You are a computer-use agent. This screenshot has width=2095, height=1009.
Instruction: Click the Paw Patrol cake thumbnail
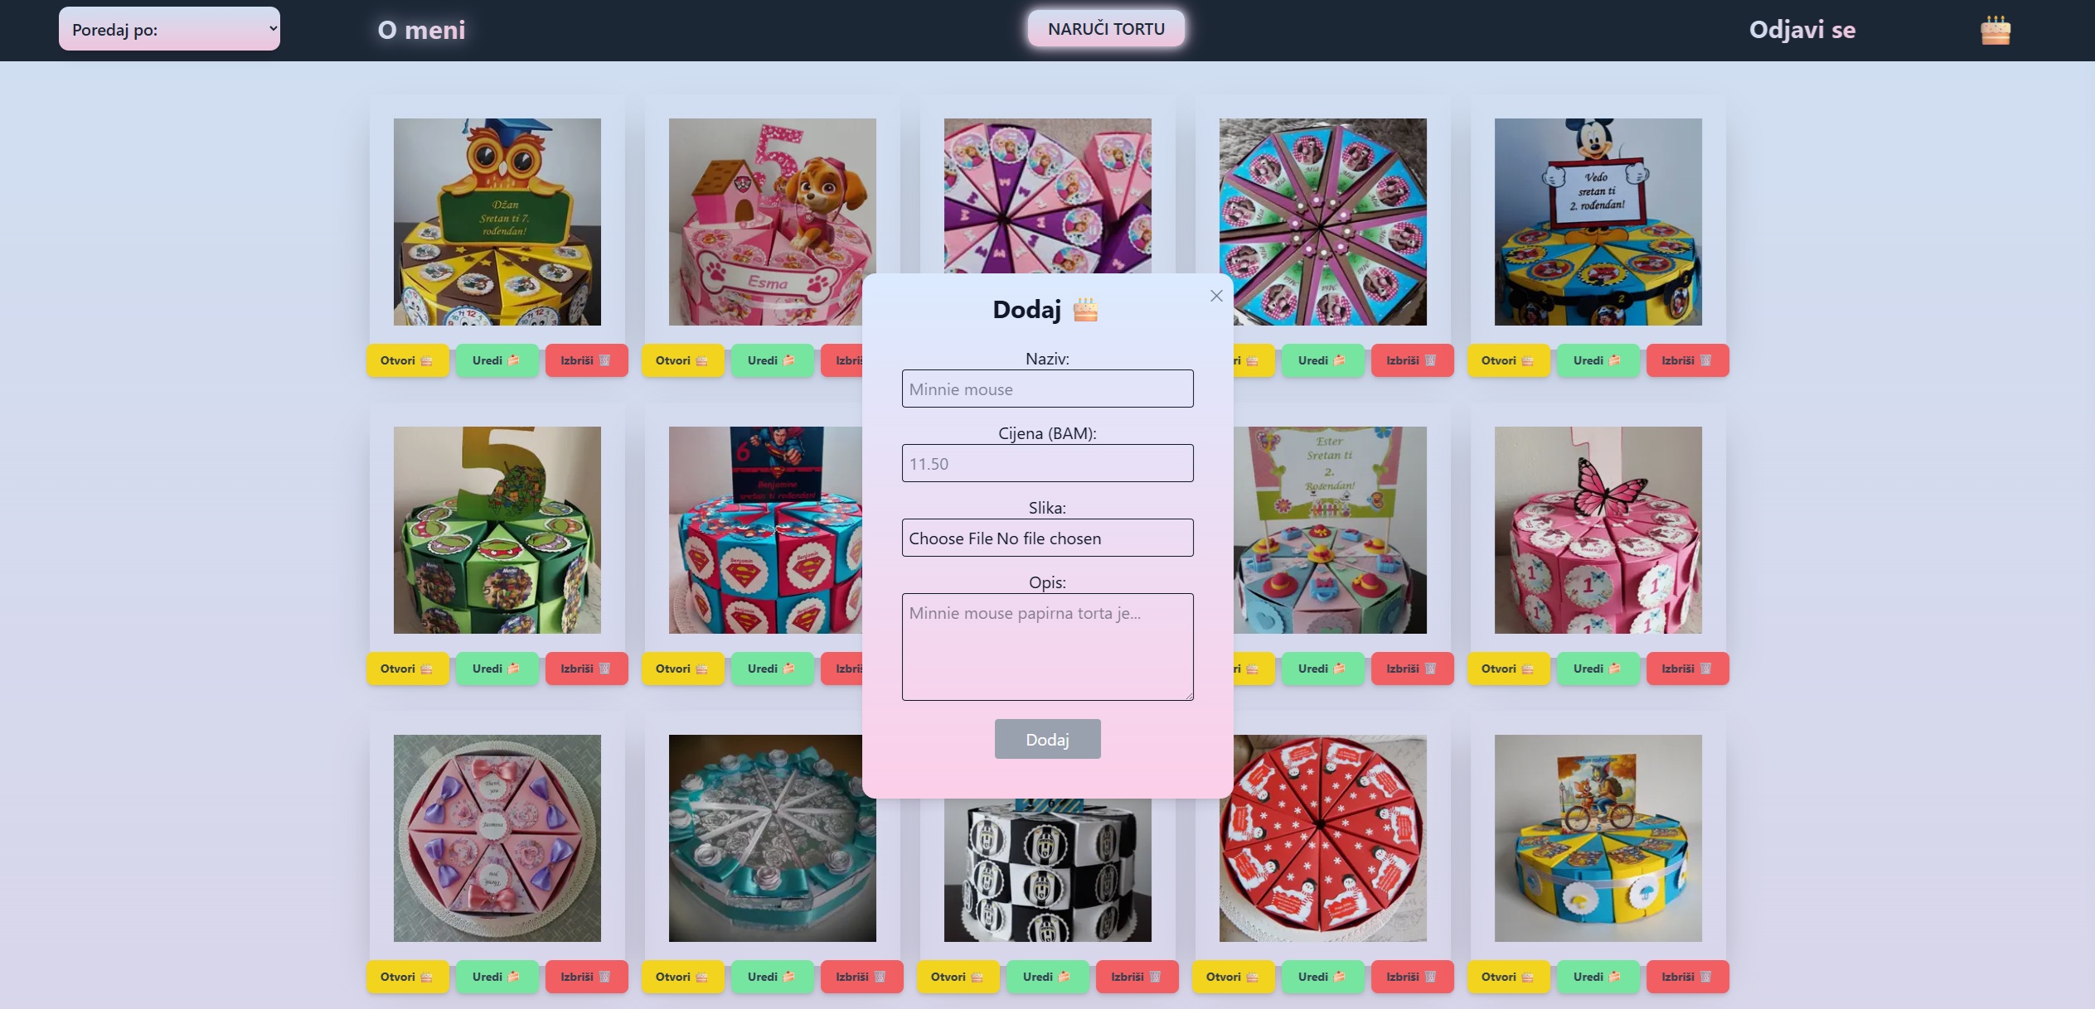[x=773, y=222]
